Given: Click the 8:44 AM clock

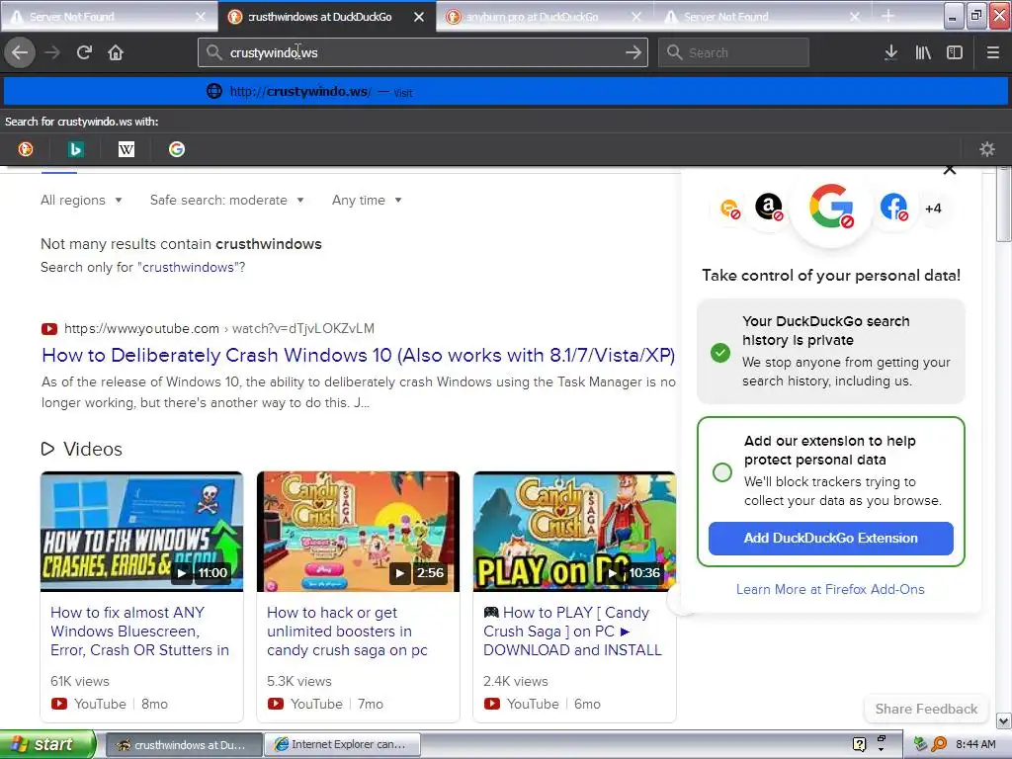Looking at the screenshot, I should 975,744.
